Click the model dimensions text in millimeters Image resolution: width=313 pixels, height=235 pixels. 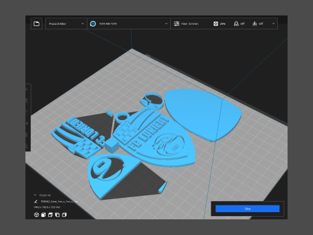click(47, 207)
